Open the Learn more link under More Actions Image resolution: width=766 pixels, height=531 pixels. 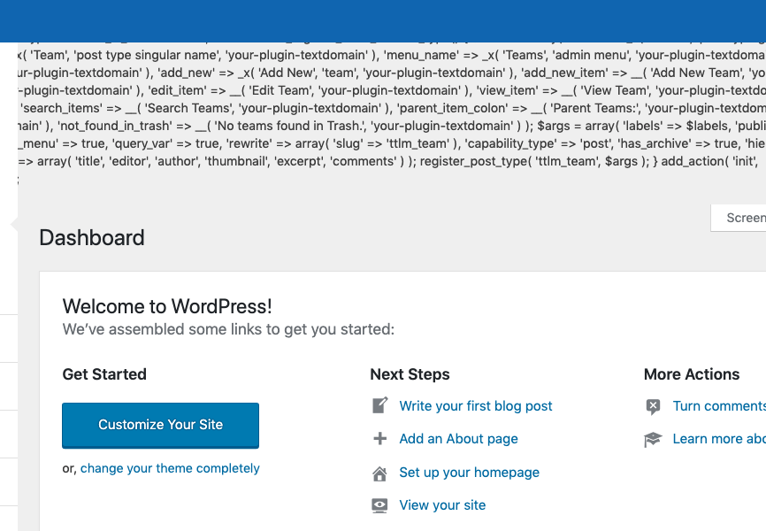point(718,439)
